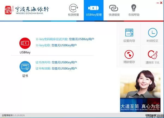Click the 大道至简 真心为您 banner image
Image resolution: width=164 pixels, height=118 pixels.
pyautogui.click(x=140, y=91)
